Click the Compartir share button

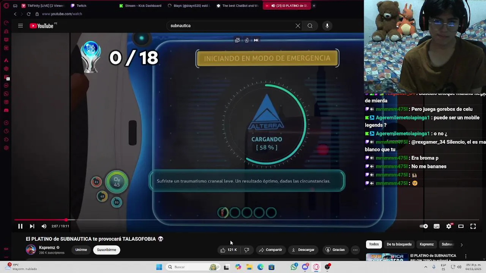click(x=270, y=250)
